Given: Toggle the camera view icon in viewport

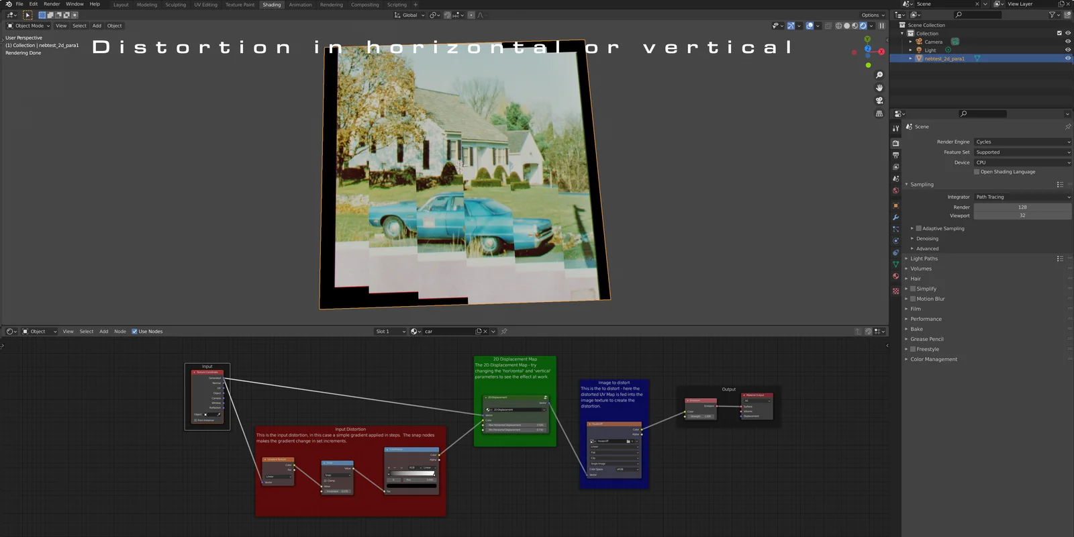Looking at the screenshot, I should coord(879,101).
